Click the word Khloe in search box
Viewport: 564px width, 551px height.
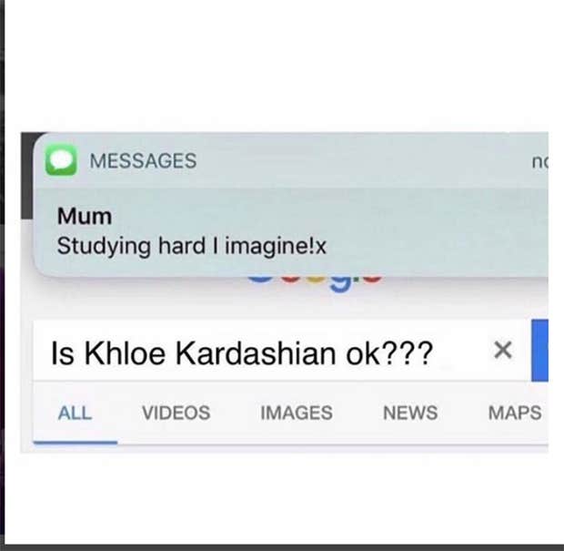click(x=125, y=353)
